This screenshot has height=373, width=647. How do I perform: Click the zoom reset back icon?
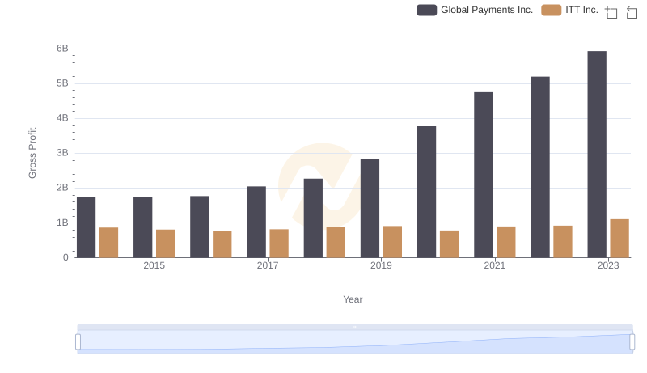pyautogui.click(x=632, y=12)
